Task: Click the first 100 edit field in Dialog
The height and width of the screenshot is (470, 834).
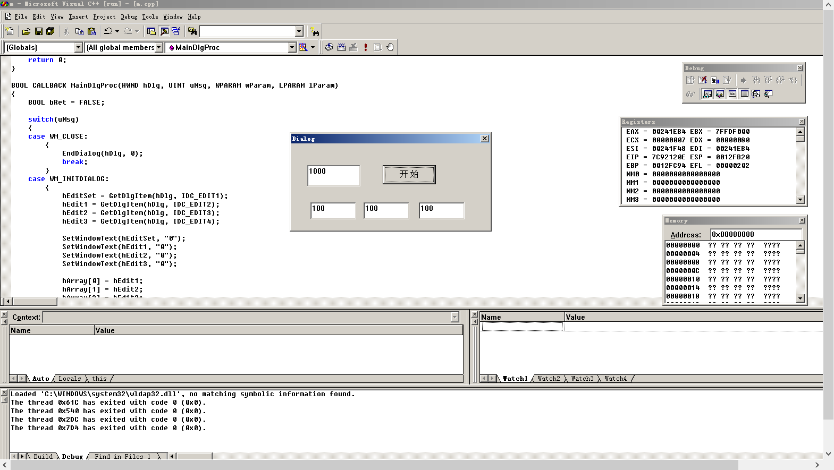Action: pyautogui.click(x=333, y=211)
